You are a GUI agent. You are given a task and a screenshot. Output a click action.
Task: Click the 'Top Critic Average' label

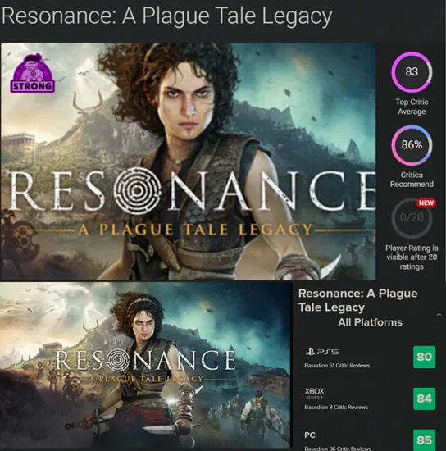(x=412, y=107)
